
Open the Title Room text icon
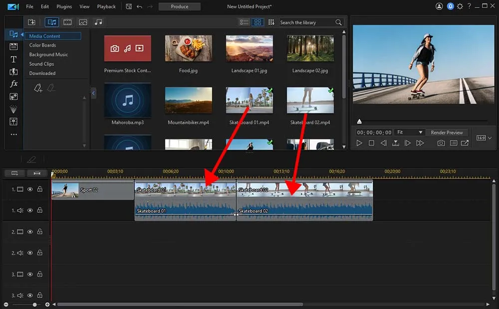pos(13,59)
